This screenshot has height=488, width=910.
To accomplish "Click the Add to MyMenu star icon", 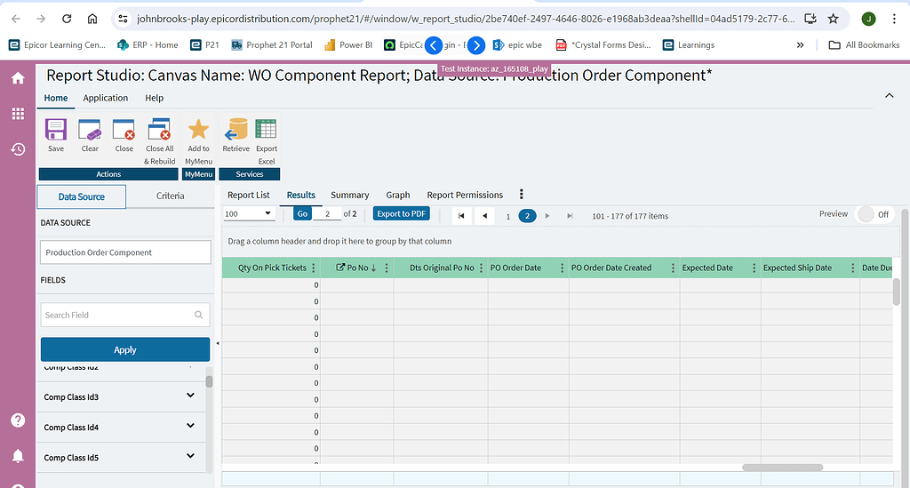I will (198, 130).
